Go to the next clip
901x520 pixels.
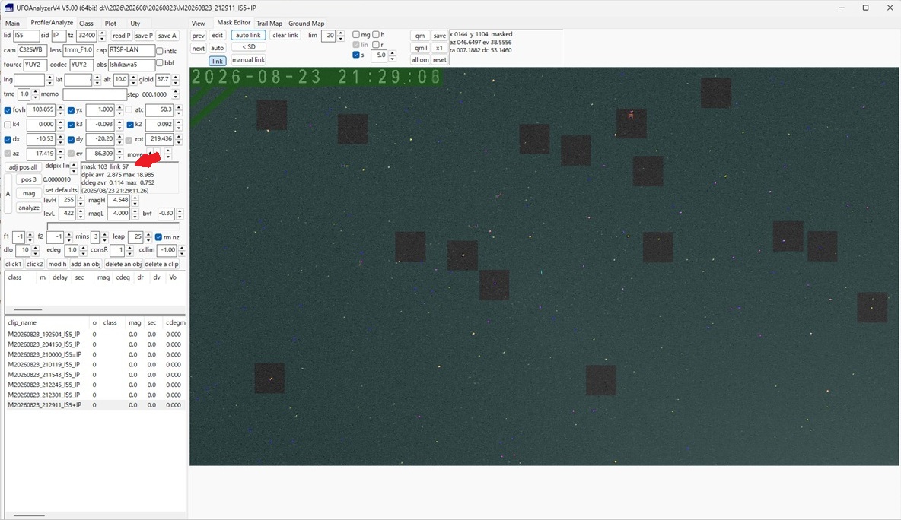199,48
